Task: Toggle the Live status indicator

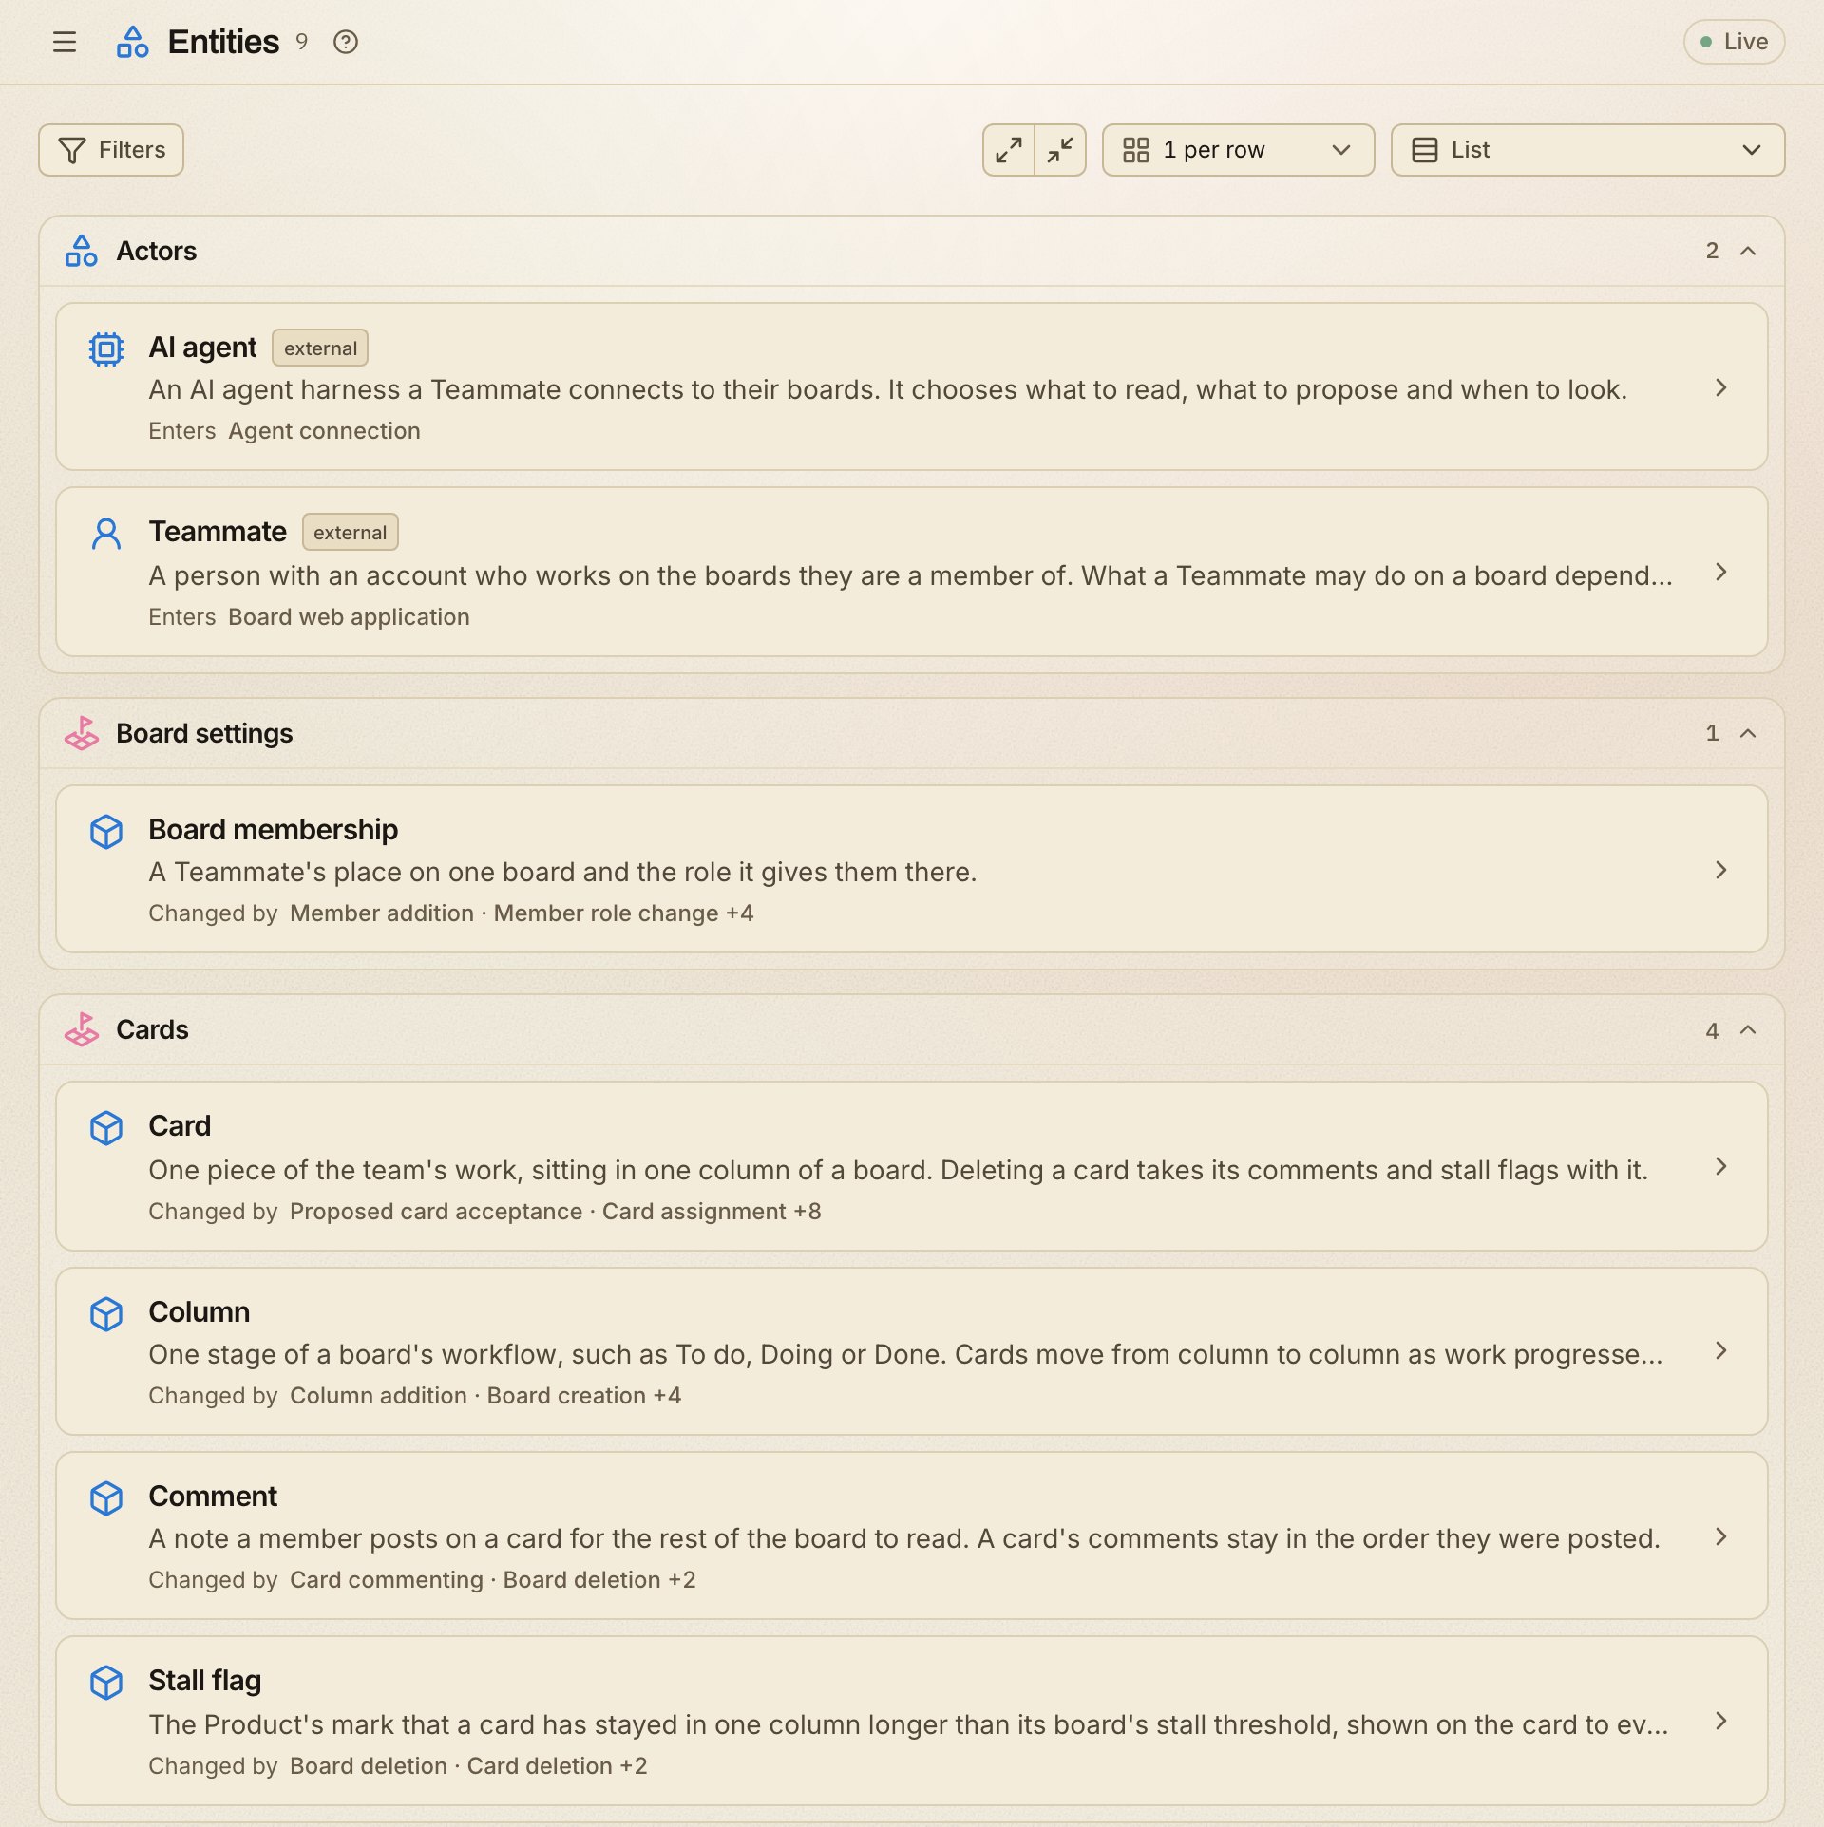Action: (1734, 42)
